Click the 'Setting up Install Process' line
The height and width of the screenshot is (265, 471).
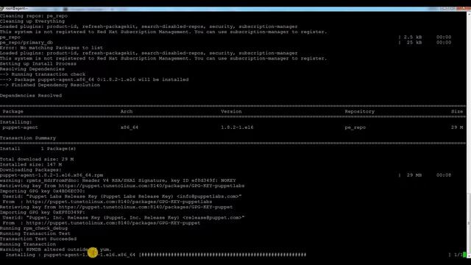click(38, 64)
